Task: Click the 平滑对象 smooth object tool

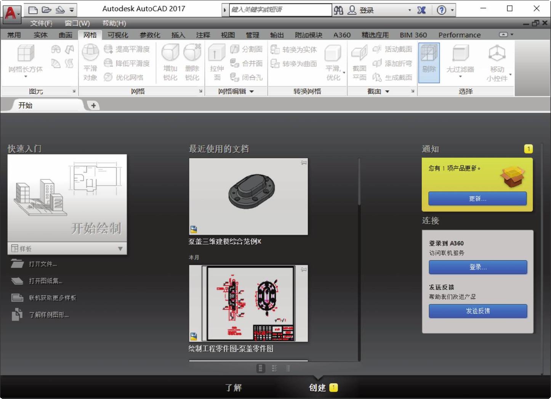Action: click(90, 62)
